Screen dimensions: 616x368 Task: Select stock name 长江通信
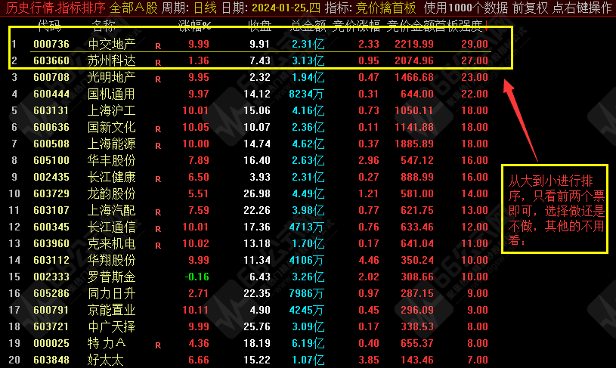tap(112, 227)
